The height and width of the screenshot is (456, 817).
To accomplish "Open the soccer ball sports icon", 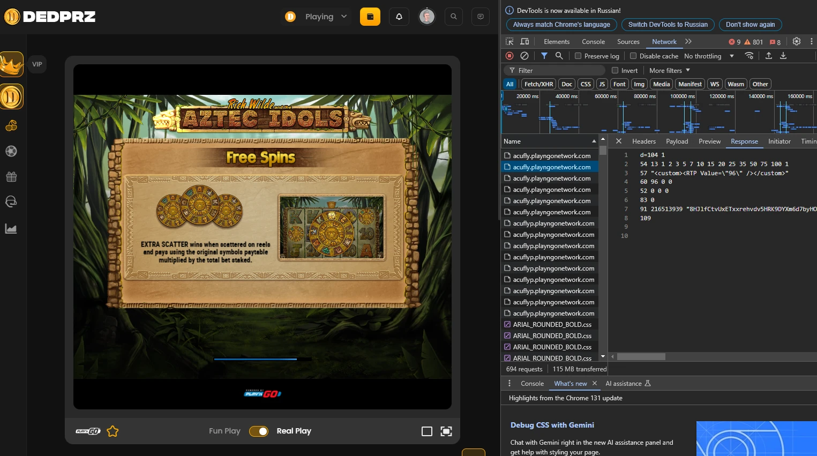I will tap(11, 151).
